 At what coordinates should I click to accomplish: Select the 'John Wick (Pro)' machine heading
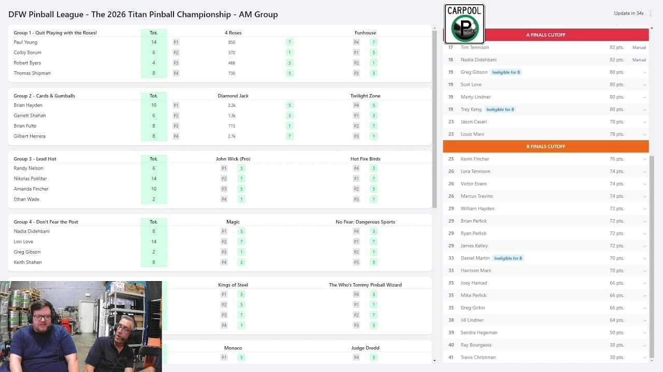233,159
